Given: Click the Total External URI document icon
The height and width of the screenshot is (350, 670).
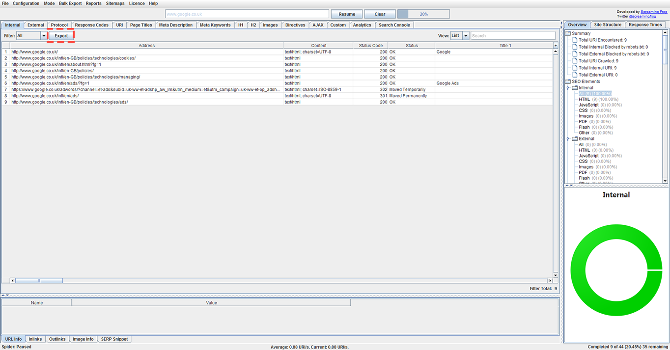Looking at the screenshot, I should (575, 75).
